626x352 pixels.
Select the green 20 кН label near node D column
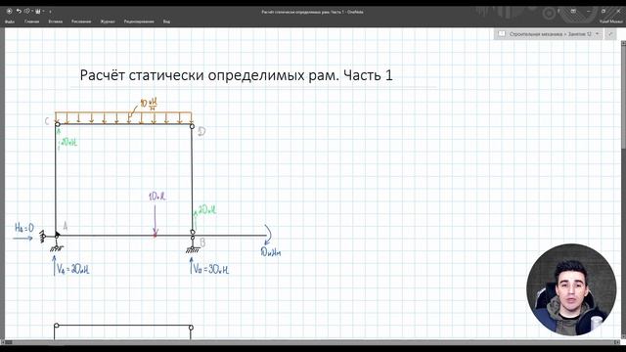point(207,210)
